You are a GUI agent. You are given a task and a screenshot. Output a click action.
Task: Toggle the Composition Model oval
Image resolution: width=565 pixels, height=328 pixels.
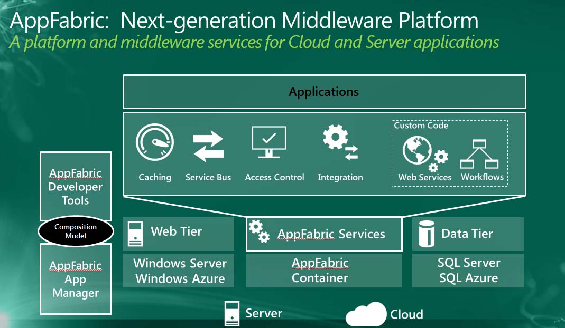pos(75,230)
